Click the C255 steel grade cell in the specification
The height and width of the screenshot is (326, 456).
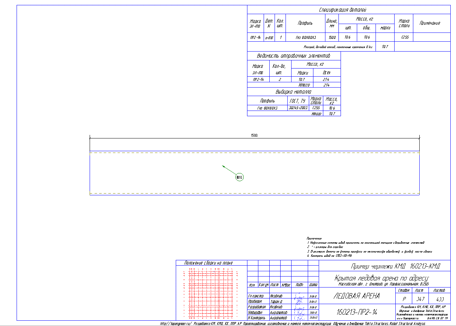(x=405, y=37)
